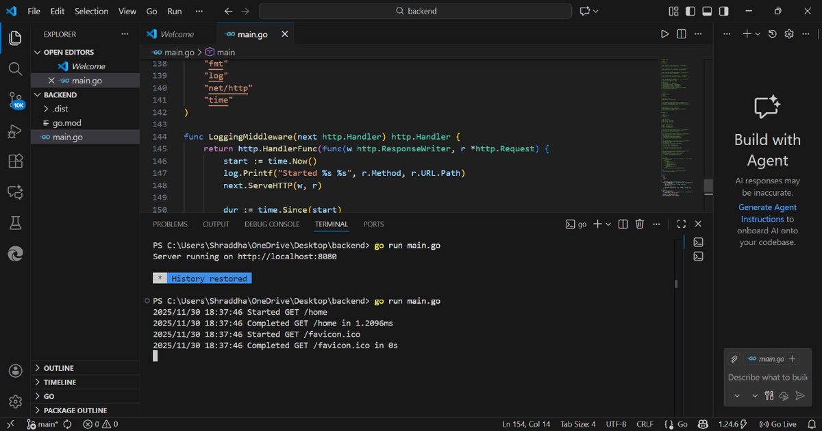Maximize the terminal panel size
The width and height of the screenshot is (822, 431).
(681, 223)
